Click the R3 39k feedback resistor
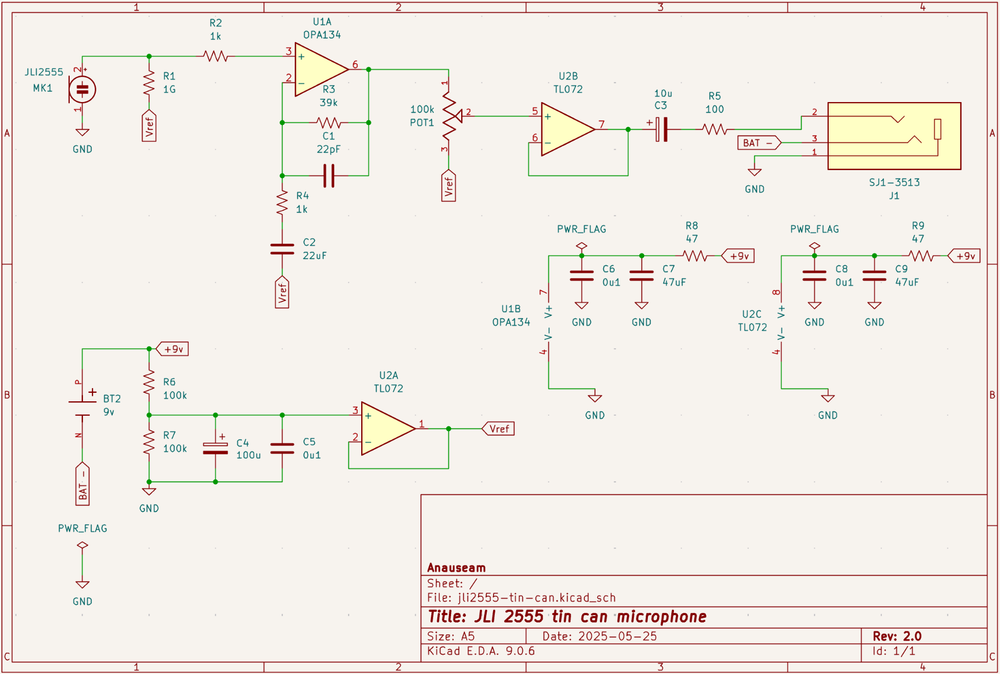 click(x=329, y=122)
